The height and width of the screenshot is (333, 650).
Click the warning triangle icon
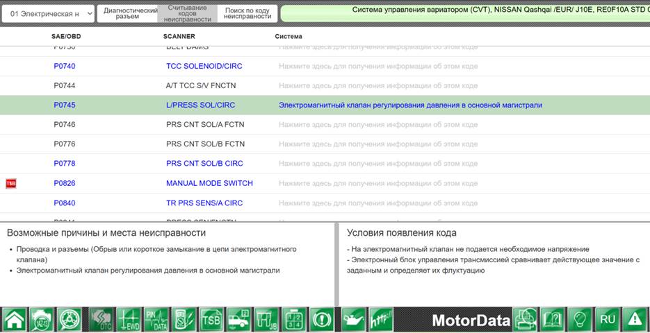coord(635,319)
